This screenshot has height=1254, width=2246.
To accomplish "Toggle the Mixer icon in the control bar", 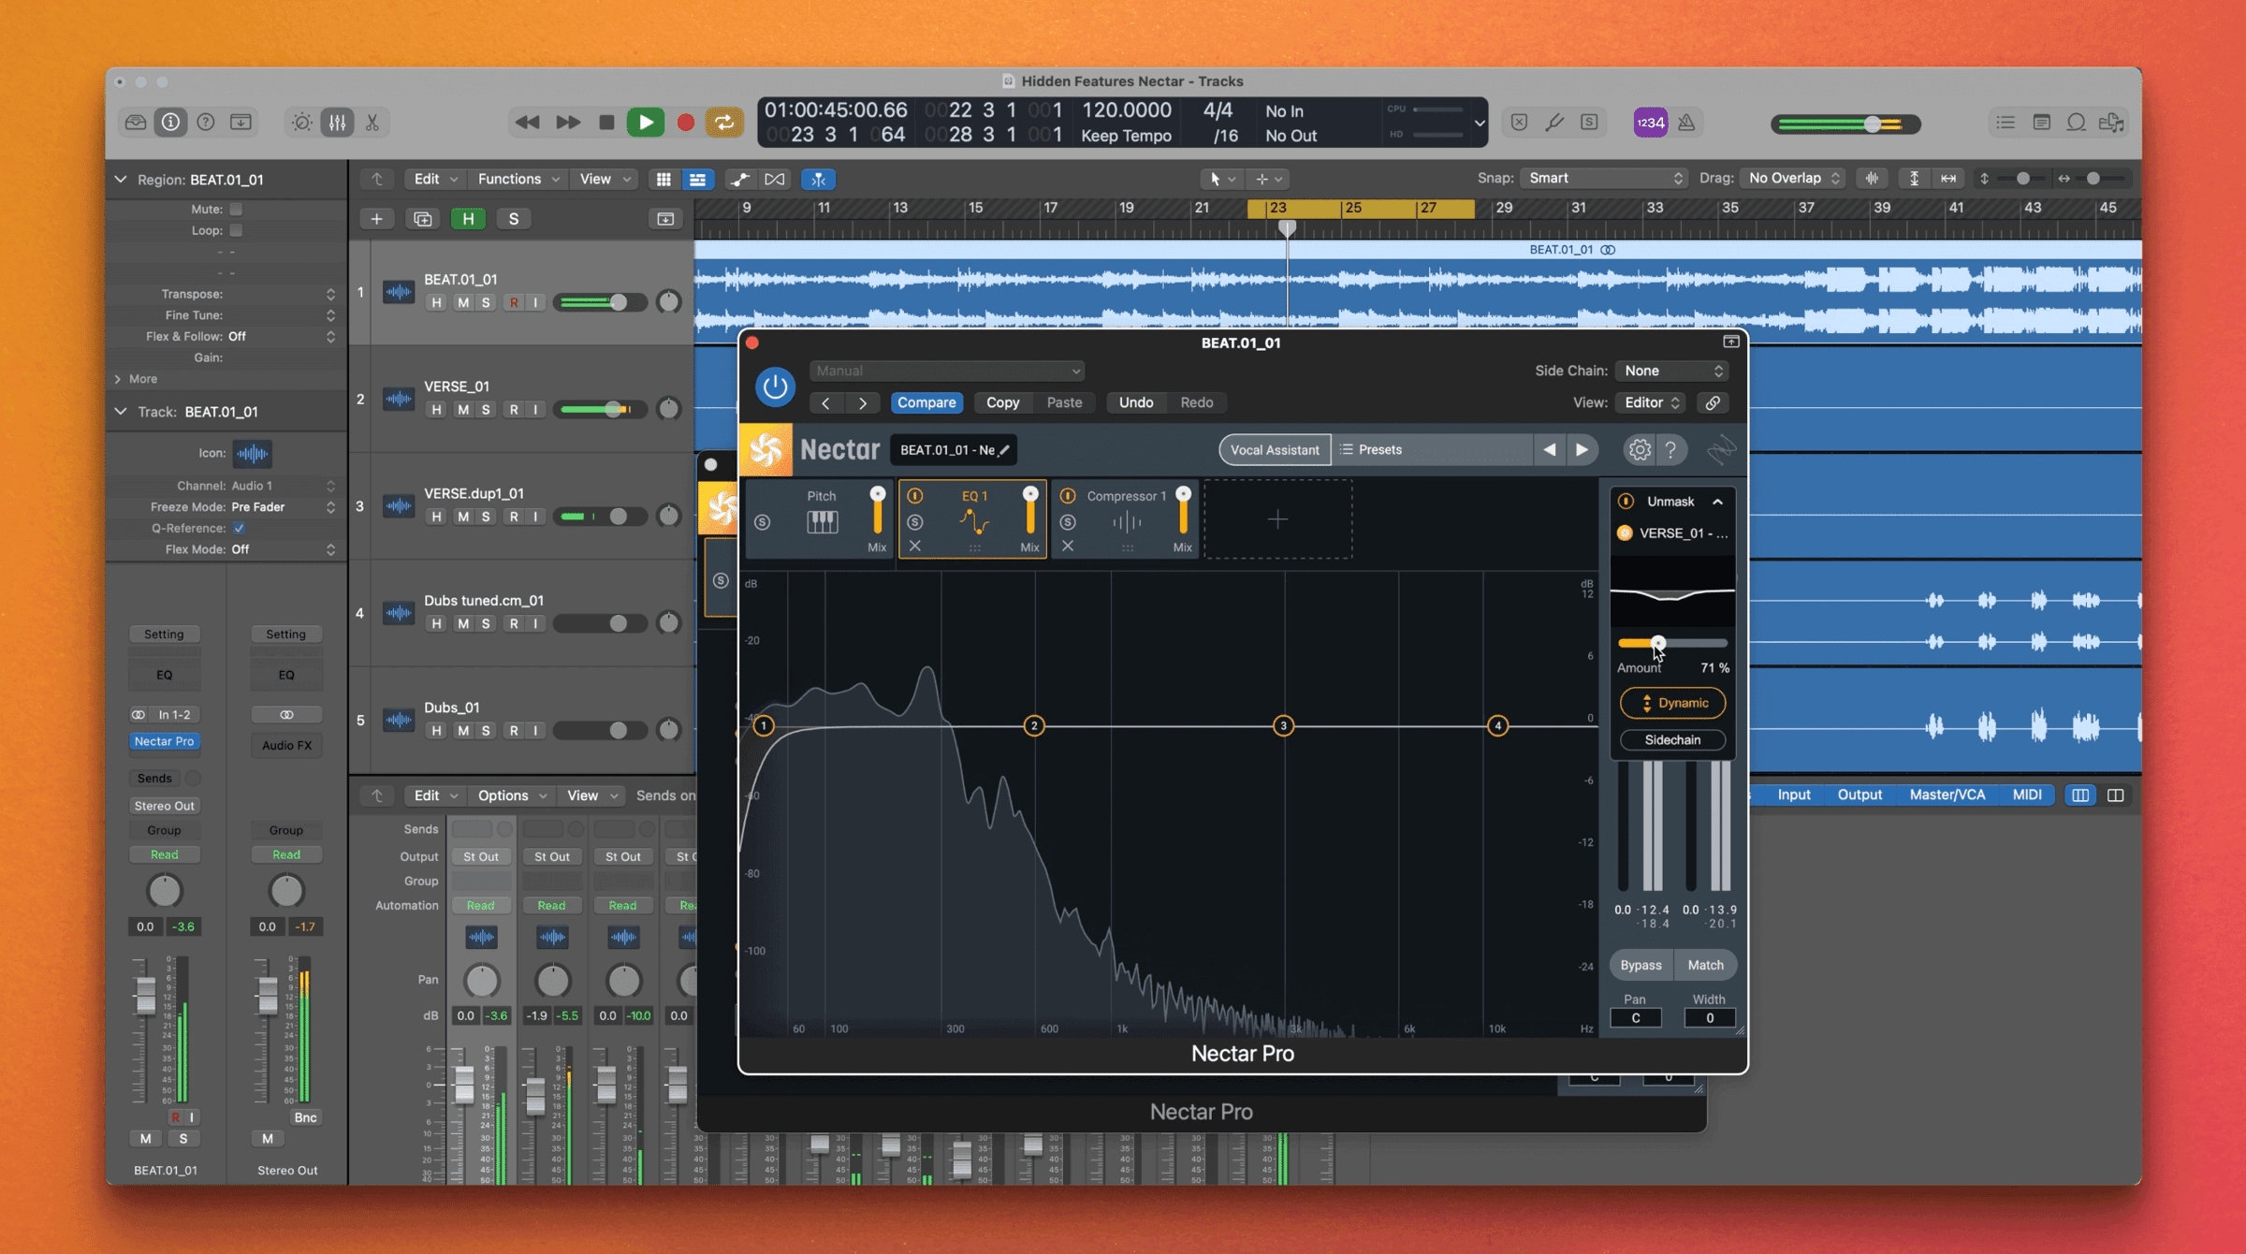I will pyautogui.click(x=337, y=123).
